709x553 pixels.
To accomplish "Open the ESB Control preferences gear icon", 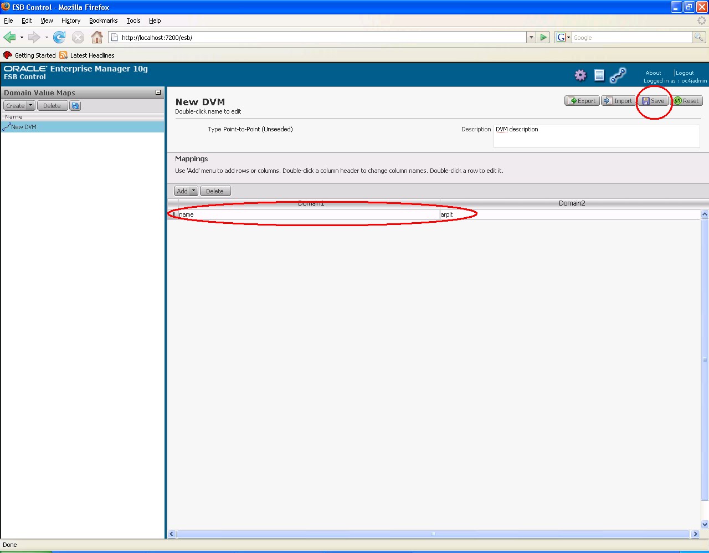I will [x=580, y=75].
